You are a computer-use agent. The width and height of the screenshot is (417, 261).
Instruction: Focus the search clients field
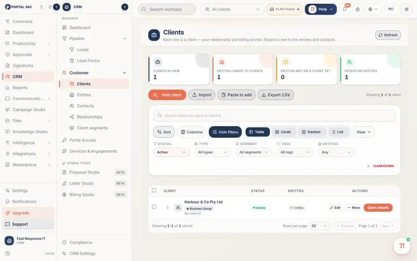(x=274, y=115)
